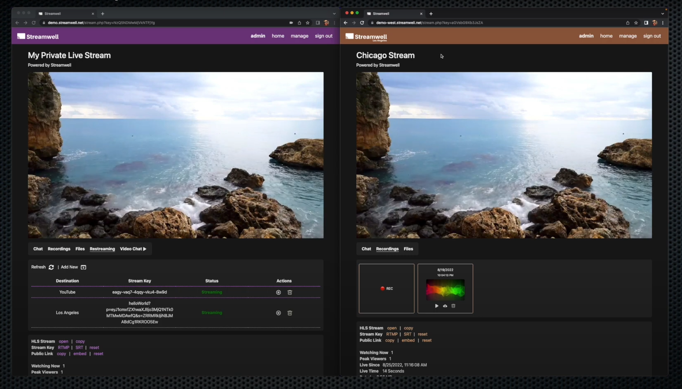682x389 pixels.
Task: Open a new browser tab in the Chicago window
Action: [x=431, y=14]
